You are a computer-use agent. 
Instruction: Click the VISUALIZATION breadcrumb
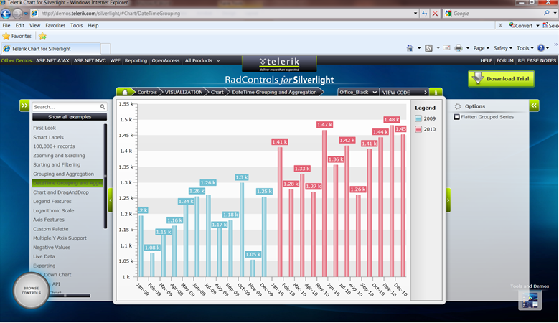pos(184,92)
